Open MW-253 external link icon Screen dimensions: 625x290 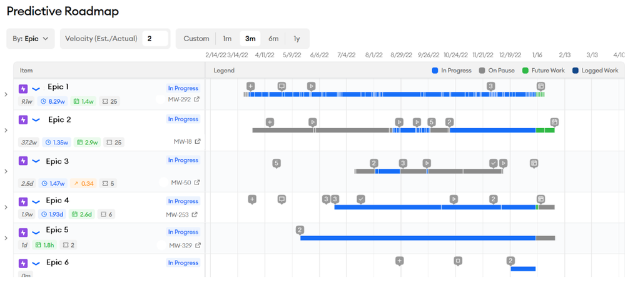[x=195, y=214]
